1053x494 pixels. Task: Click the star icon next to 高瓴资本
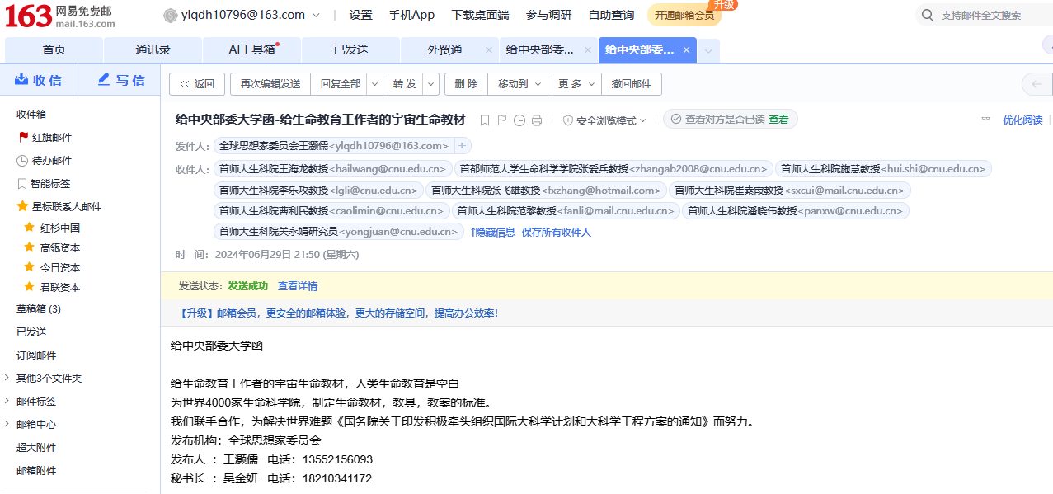click(x=30, y=247)
